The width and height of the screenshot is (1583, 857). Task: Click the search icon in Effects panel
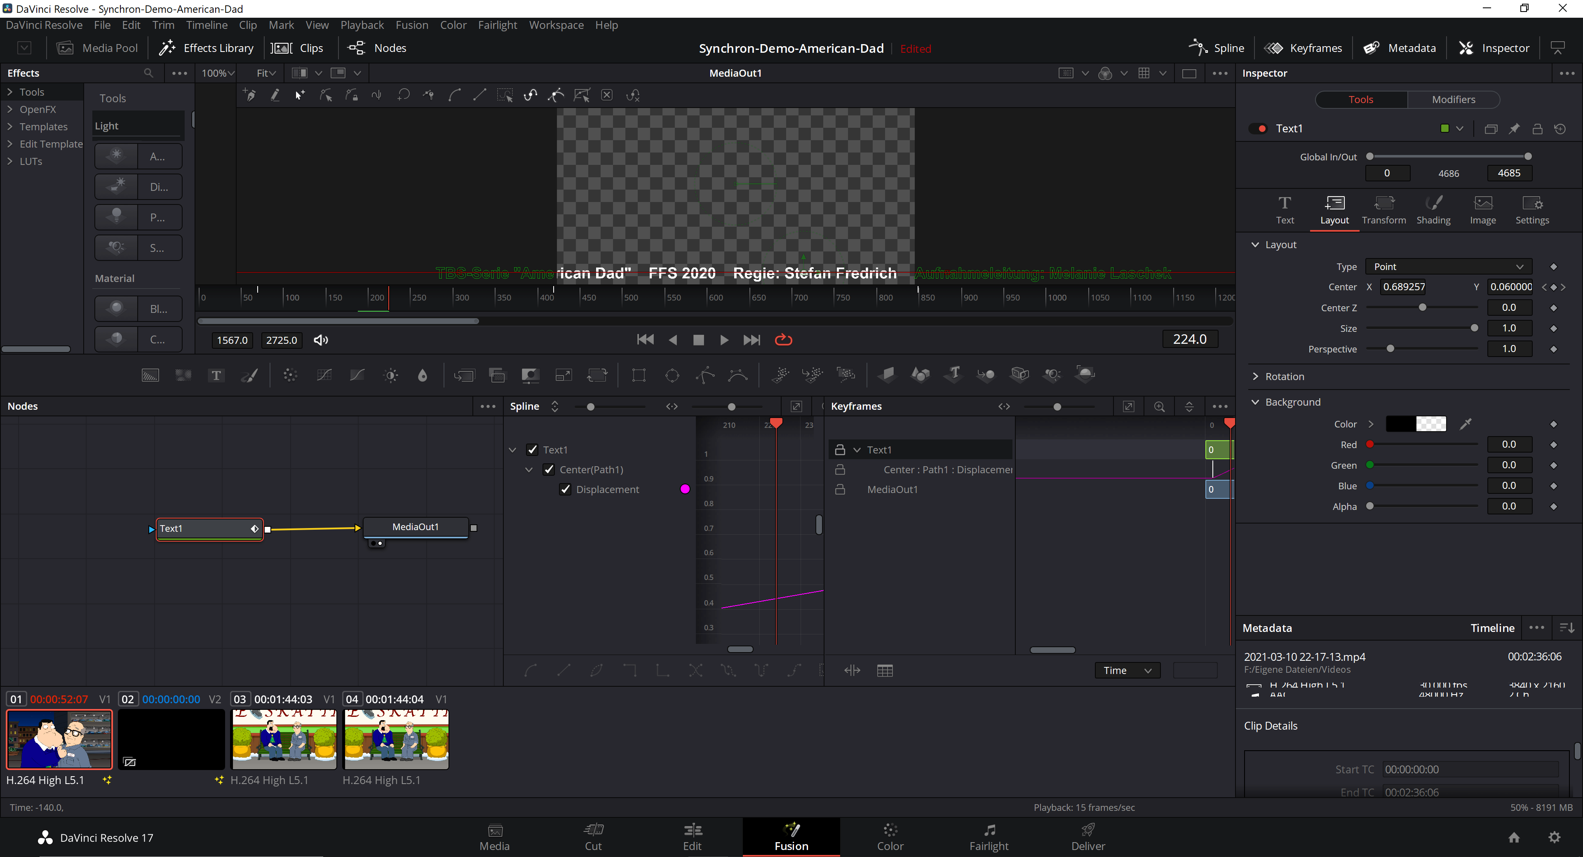coord(148,73)
